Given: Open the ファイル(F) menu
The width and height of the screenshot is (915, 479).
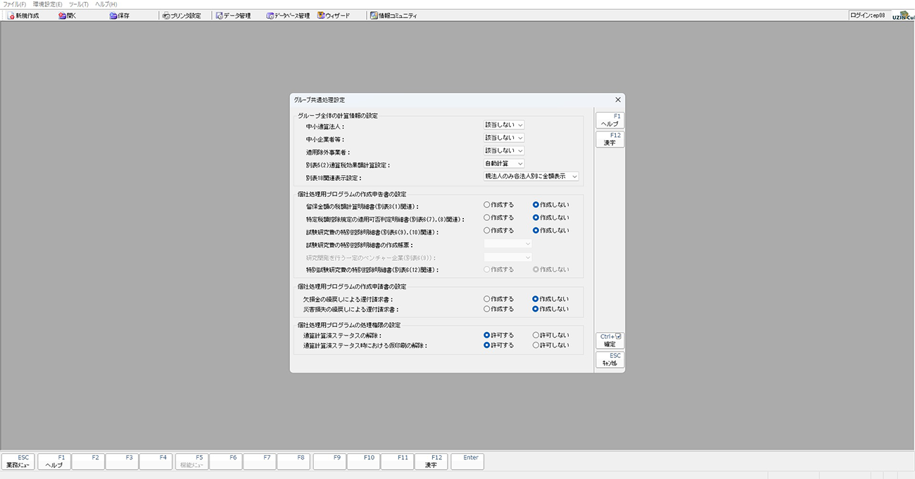Looking at the screenshot, I should (x=15, y=4).
